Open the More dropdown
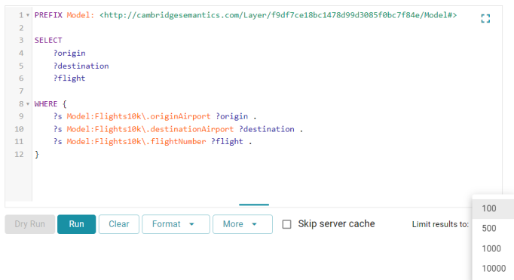514x280 pixels. (x=242, y=224)
